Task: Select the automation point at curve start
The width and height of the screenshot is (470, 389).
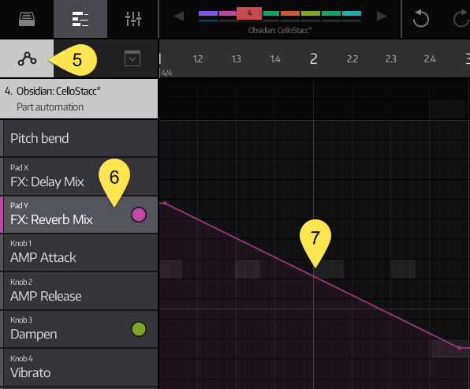Action: (x=165, y=204)
